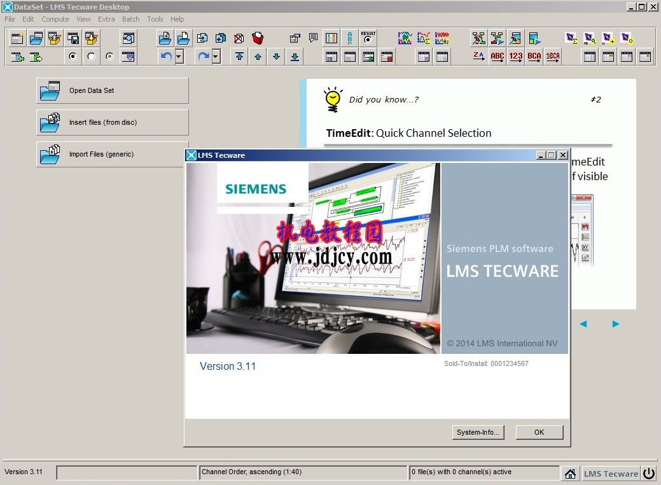The image size is (661, 485).
Task: Click 'Sold-To/Install: 0001234567' text in dialog
Action: point(486,363)
